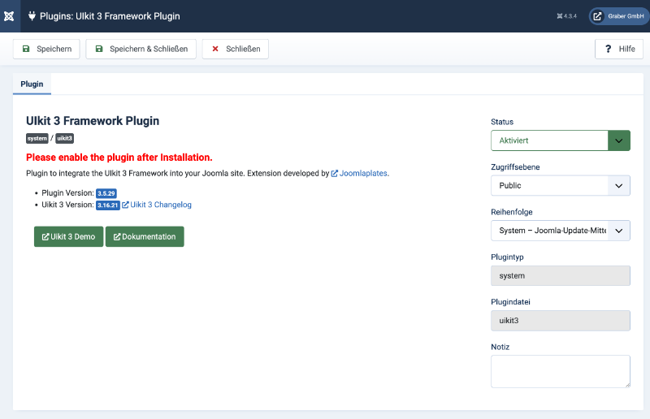
Task: Open Hilfe help button
Action: pyautogui.click(x=619, y=49)
